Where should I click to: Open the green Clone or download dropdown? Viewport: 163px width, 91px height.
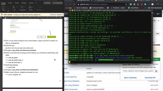click(x=156, y=59)
